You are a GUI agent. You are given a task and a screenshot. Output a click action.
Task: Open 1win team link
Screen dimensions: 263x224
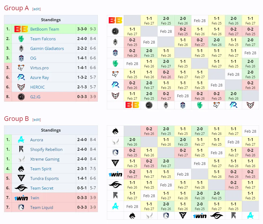pyautogui.click(x=35, y=198)
